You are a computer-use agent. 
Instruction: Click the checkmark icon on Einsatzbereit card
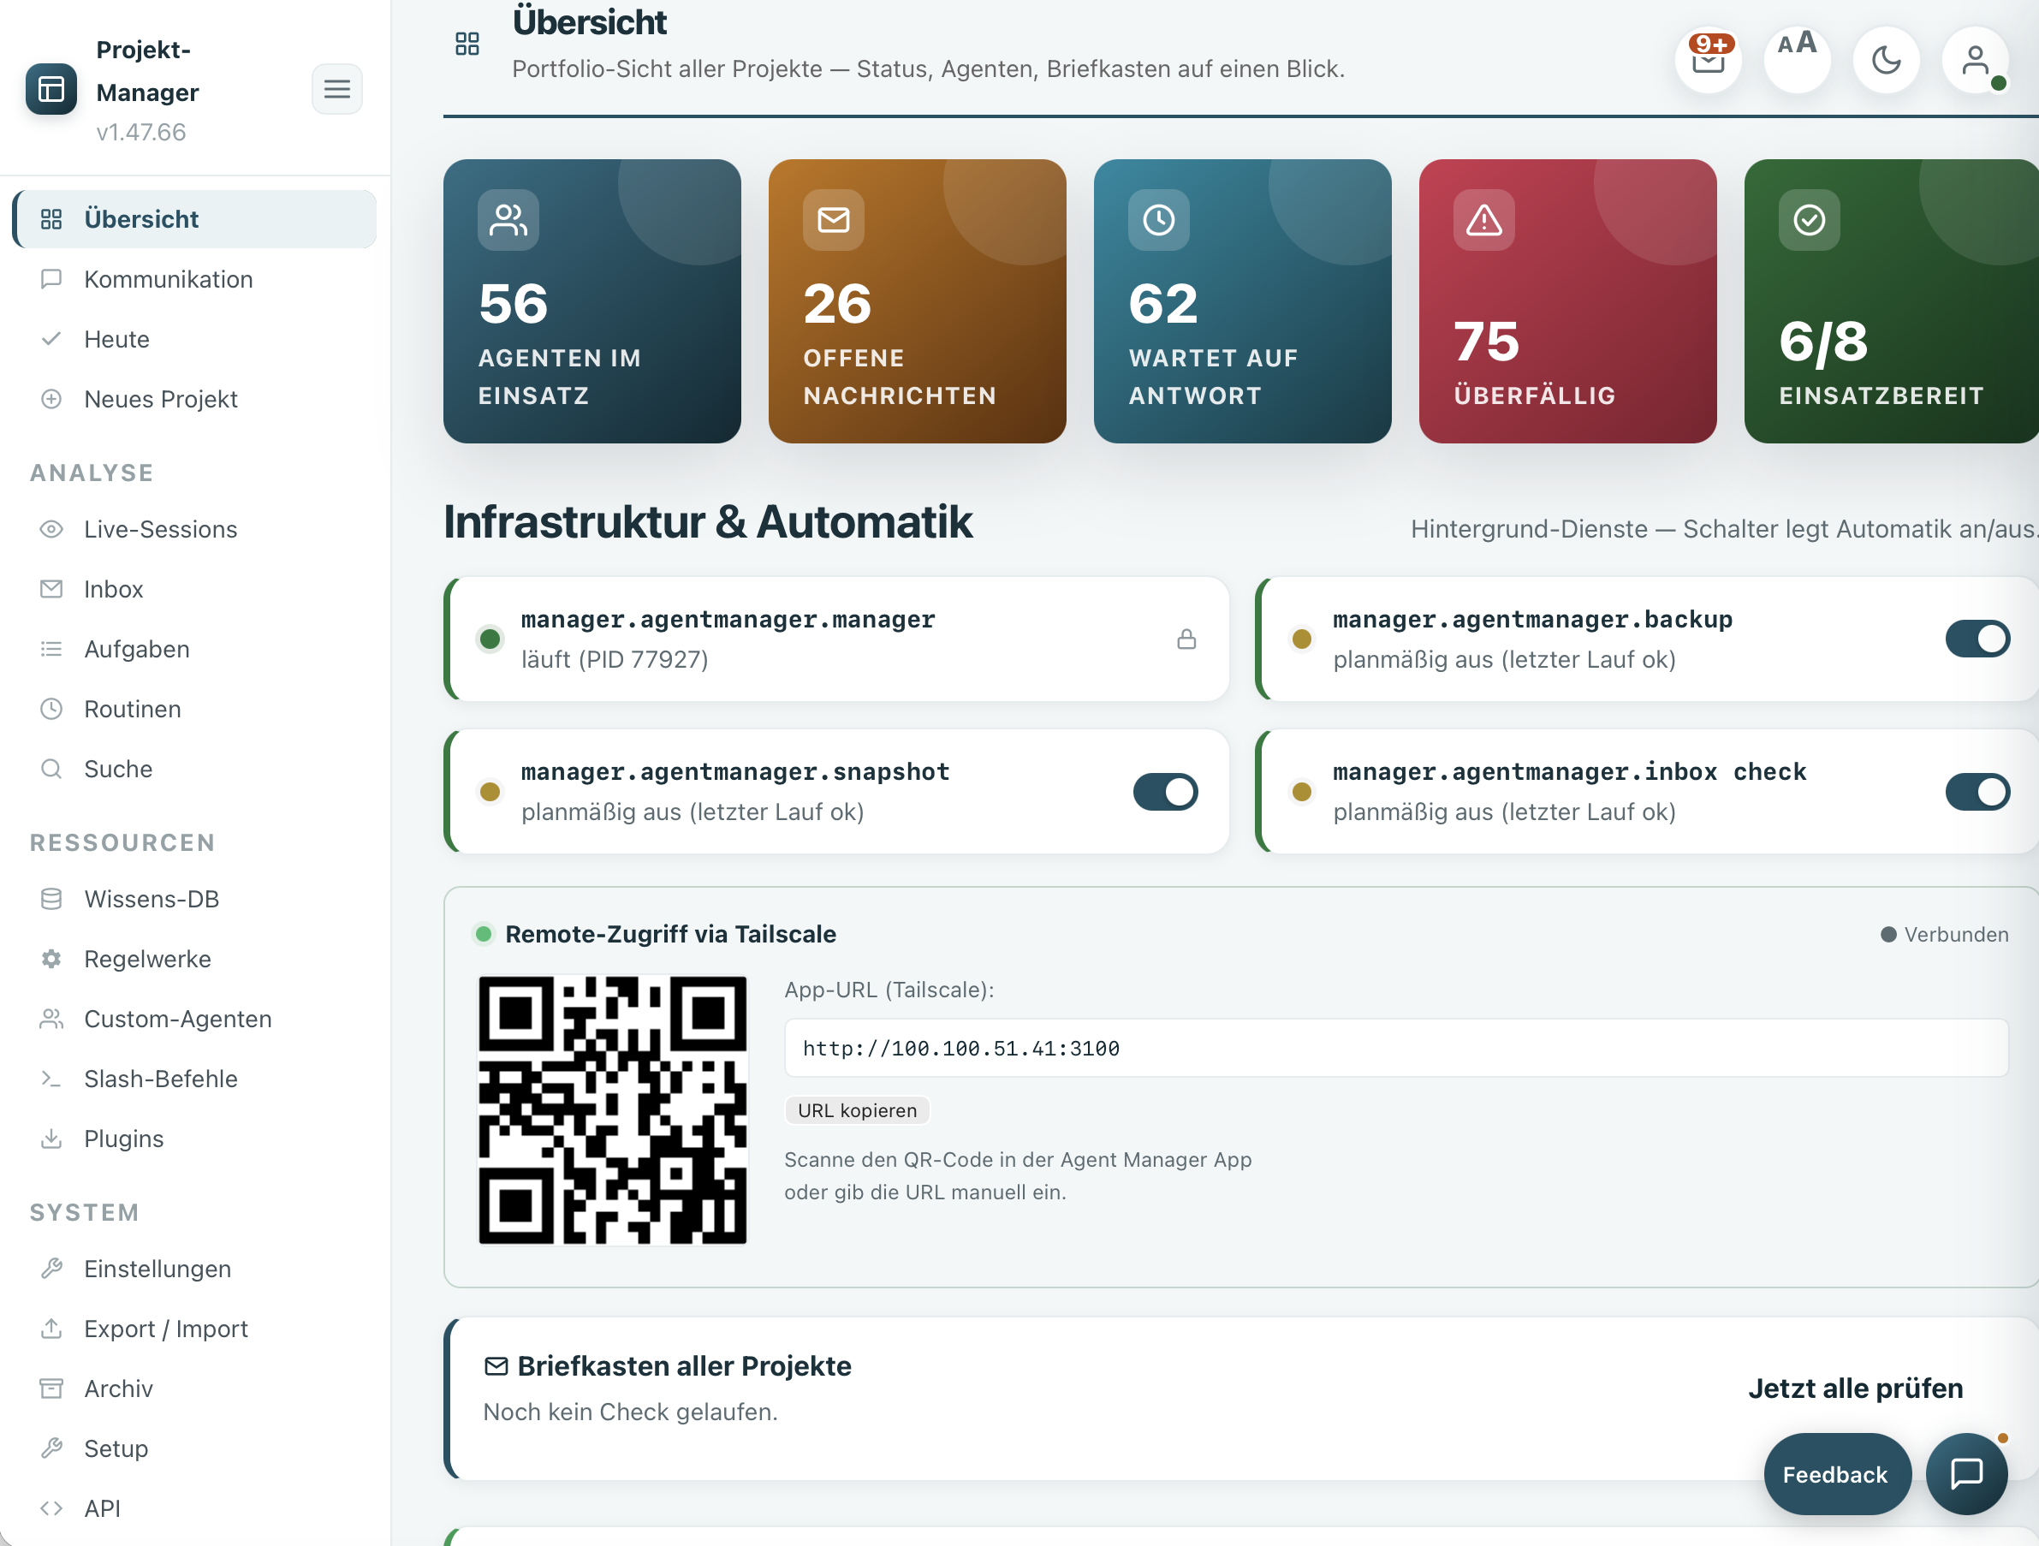(1810, 219)
